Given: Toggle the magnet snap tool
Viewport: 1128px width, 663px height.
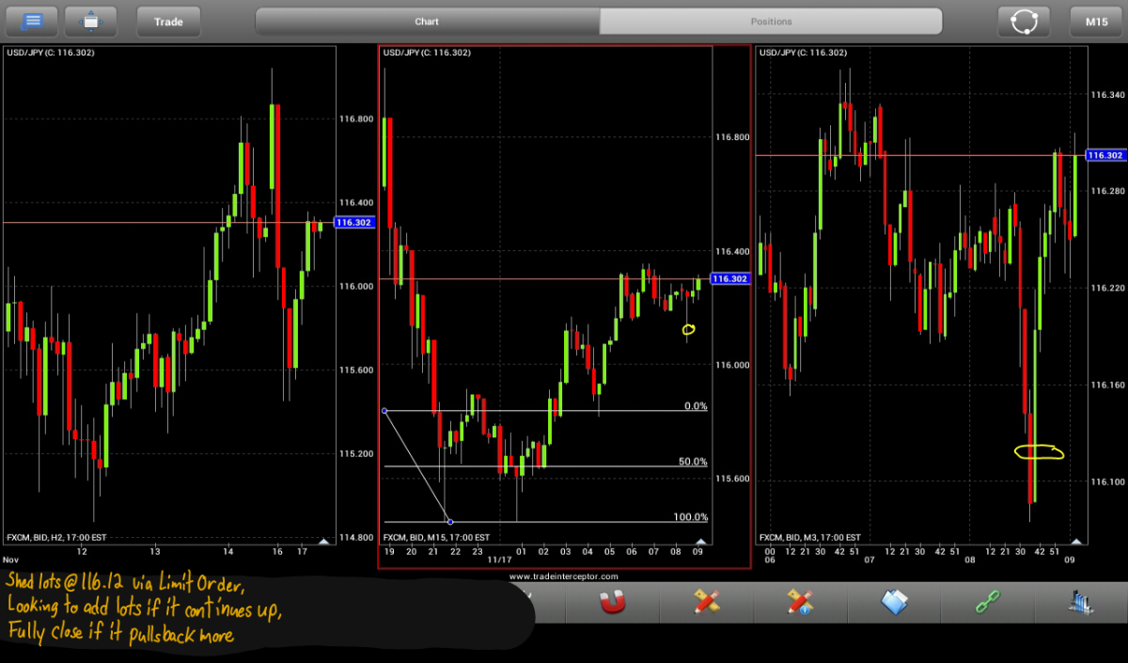Looking at the screenshot, I should tap(613, 602).
